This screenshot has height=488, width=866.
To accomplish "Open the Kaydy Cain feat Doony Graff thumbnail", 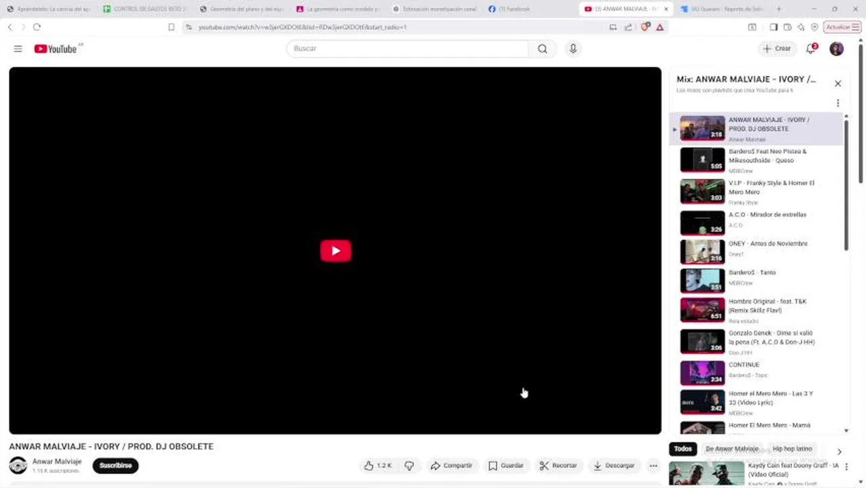I will tap(706, 474).
